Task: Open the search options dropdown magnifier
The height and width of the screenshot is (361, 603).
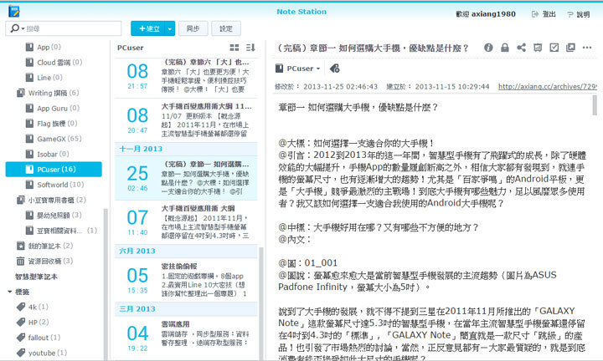Action: coord(16,28)
